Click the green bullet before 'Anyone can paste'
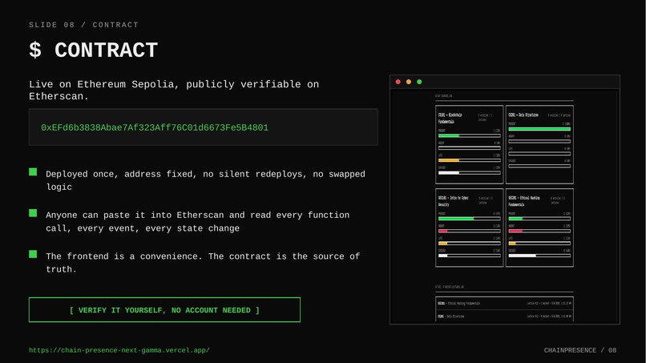Image resolution: width=646 pixels, height=363 pixels. pos(33,213)
